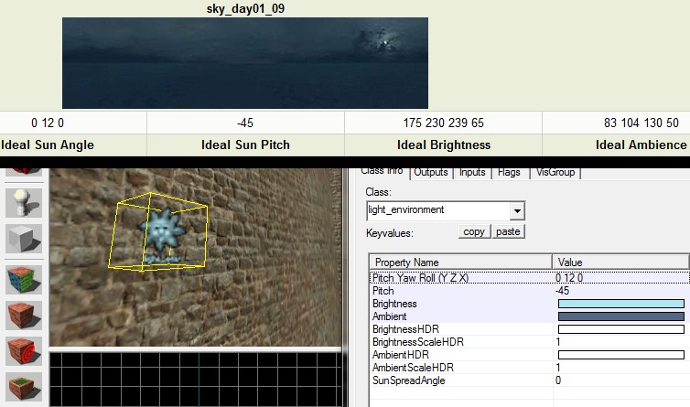Viewport: 690px width, 407px height.
Task: Open the Class dropdown arrow
Action: 517,210
